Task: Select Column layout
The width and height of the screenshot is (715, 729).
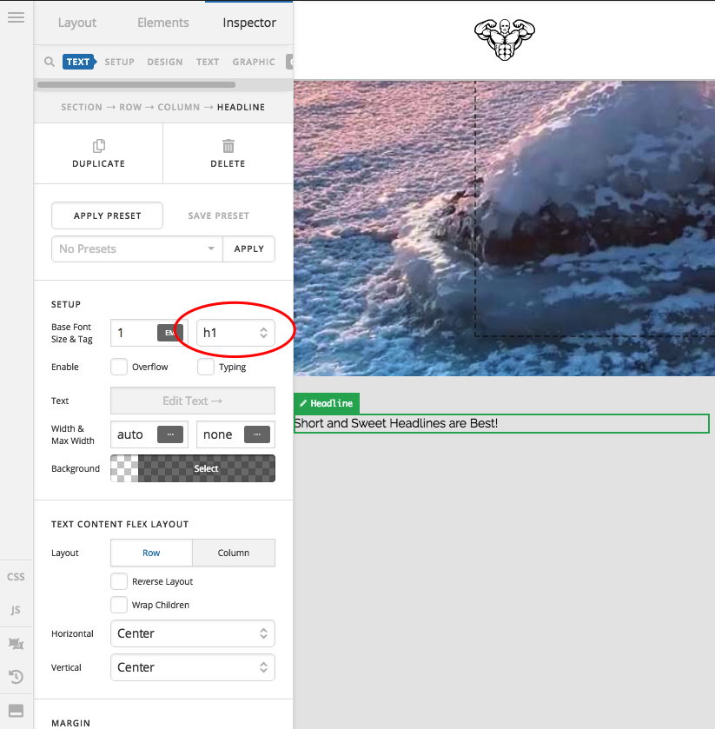Action: tap(234, 553)
